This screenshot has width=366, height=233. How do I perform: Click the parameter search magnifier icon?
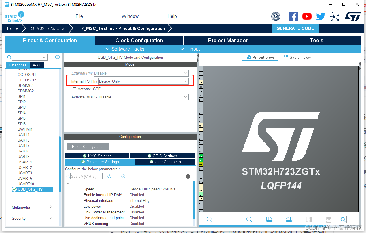[x=68, y=176]
